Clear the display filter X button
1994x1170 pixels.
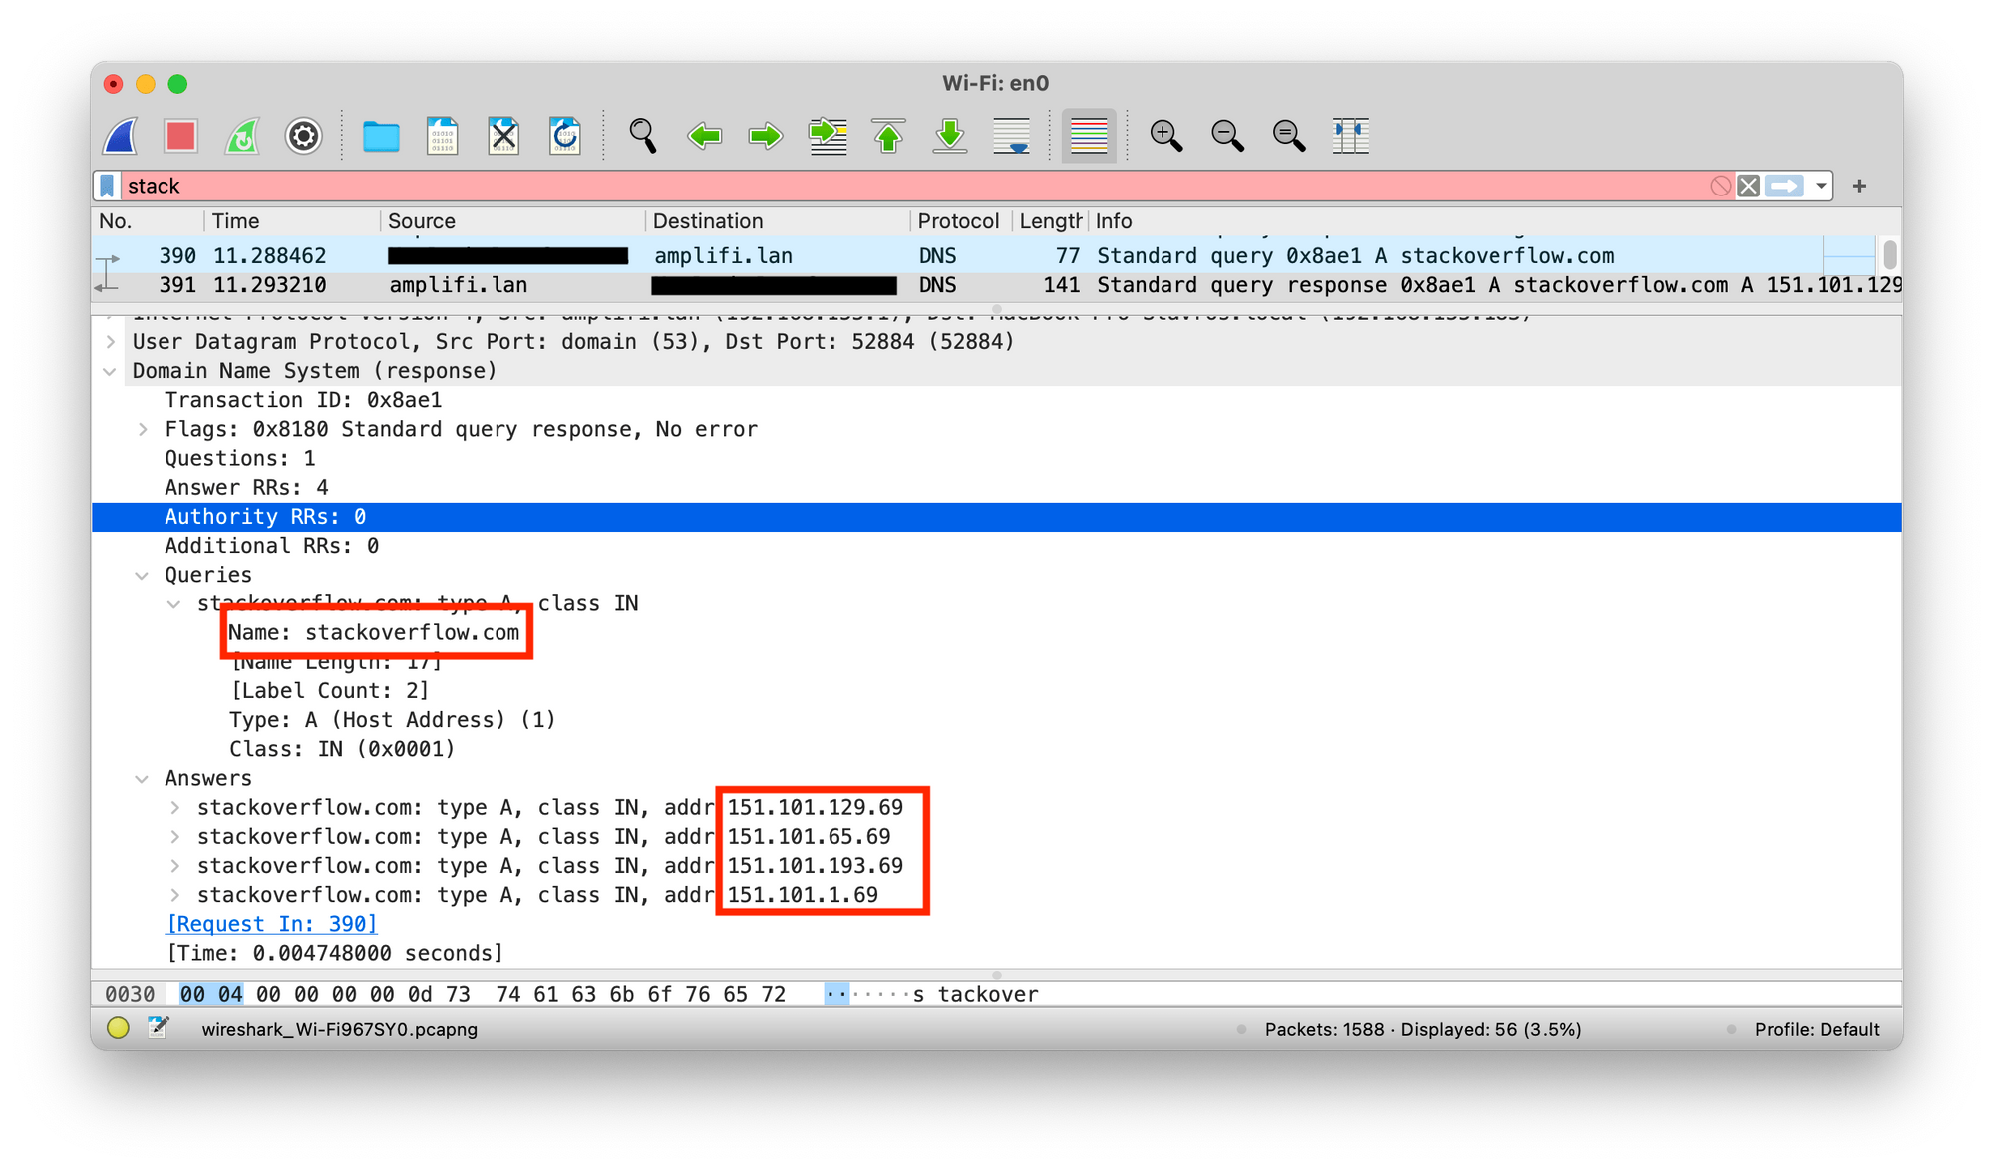1748,187
